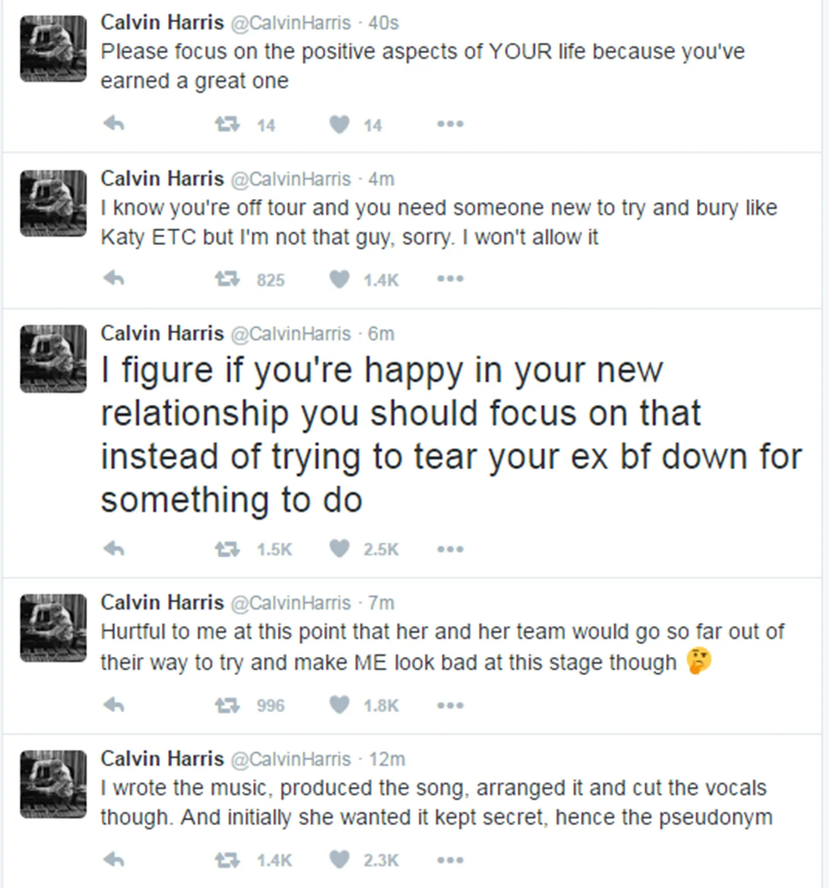Image resolution: width=829 pixels, height=888 pixels.
Task: Open Calvin Harris profile name on 40s tweet
Action: click(x=162, y=23)
